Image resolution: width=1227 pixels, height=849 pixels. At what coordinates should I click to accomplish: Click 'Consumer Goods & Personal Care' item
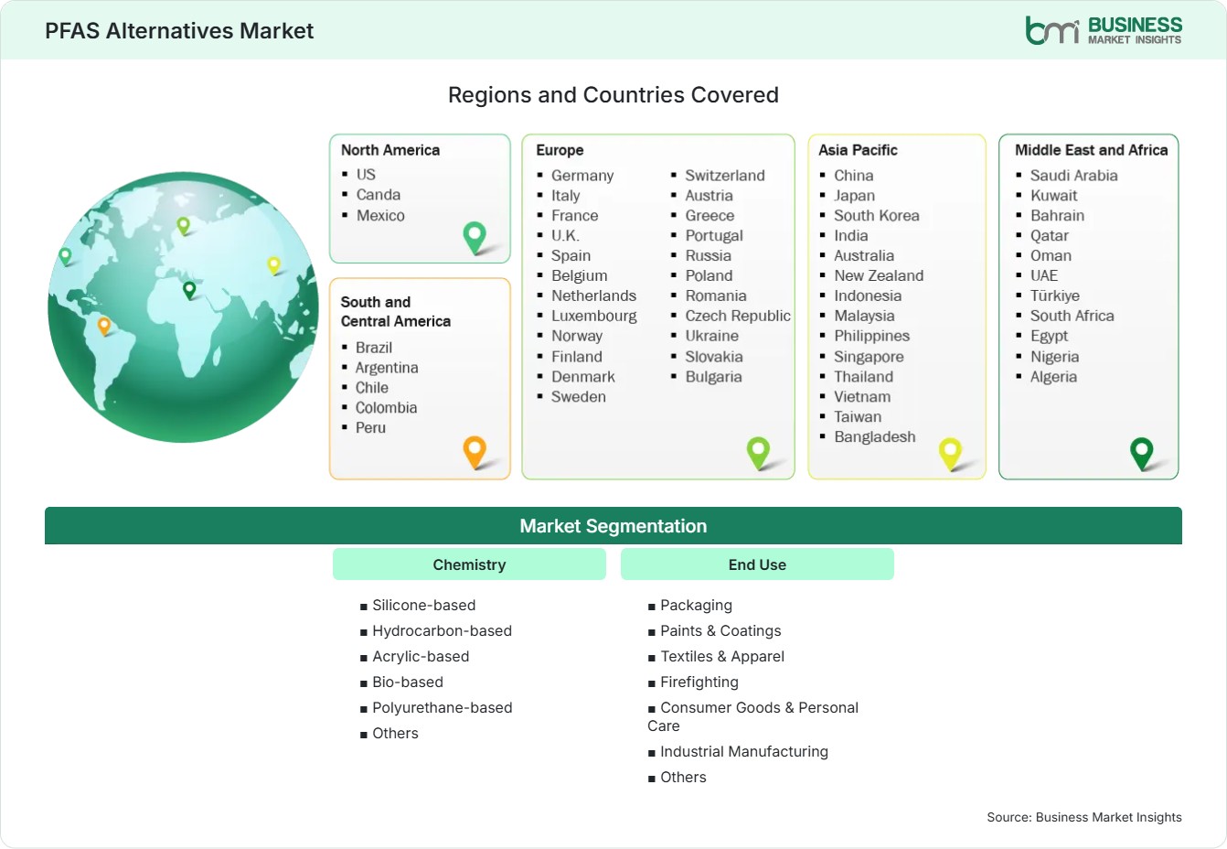pyautogui.click(x=753, y=717)
